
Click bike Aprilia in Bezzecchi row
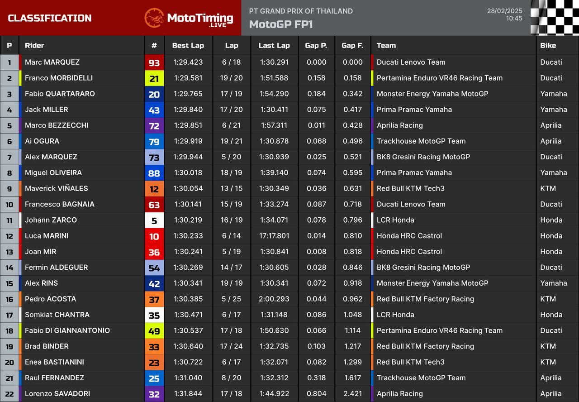point(551,125)
